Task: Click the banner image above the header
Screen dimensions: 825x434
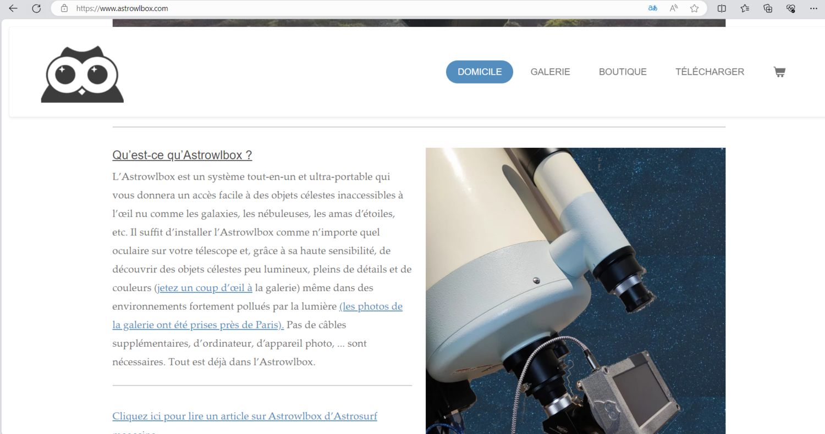Action: (419, 23)
